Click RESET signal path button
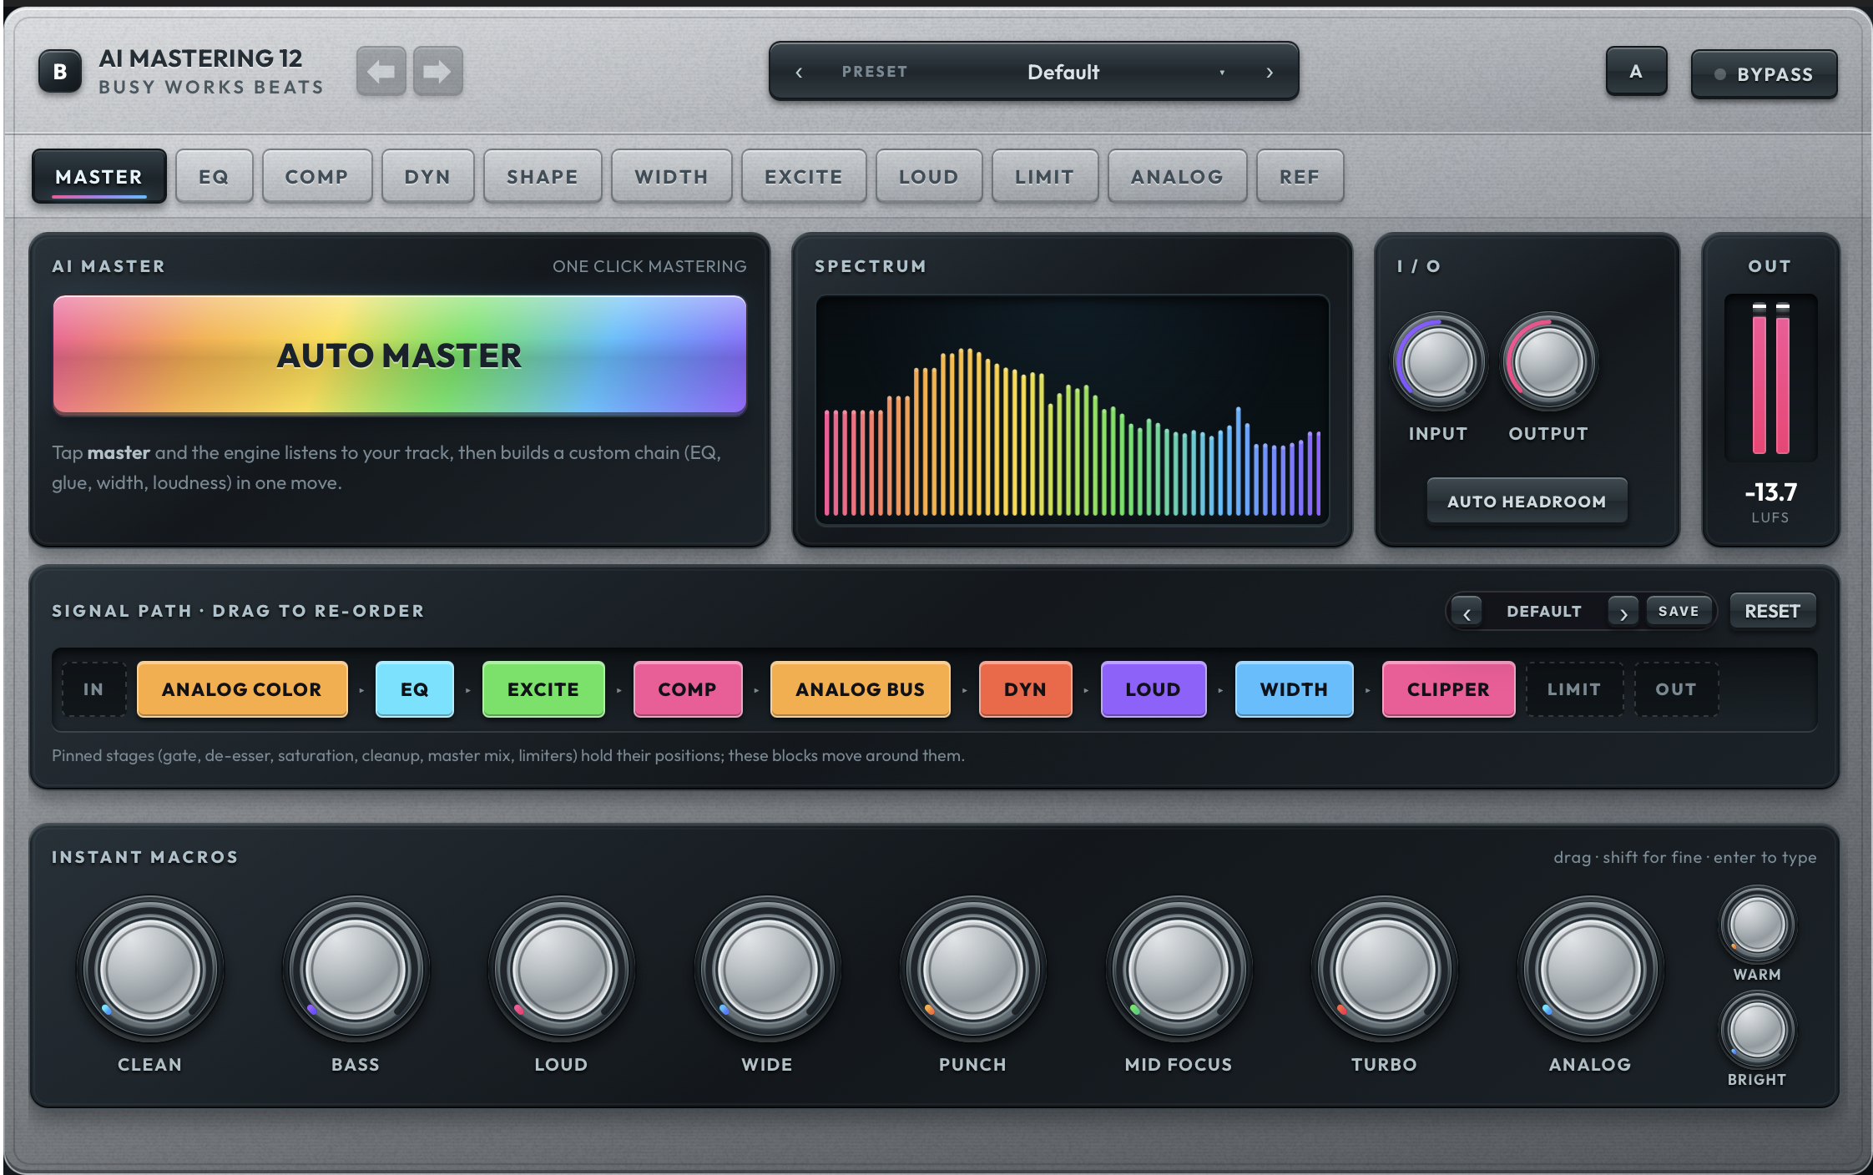 (x=1772, y=611)
